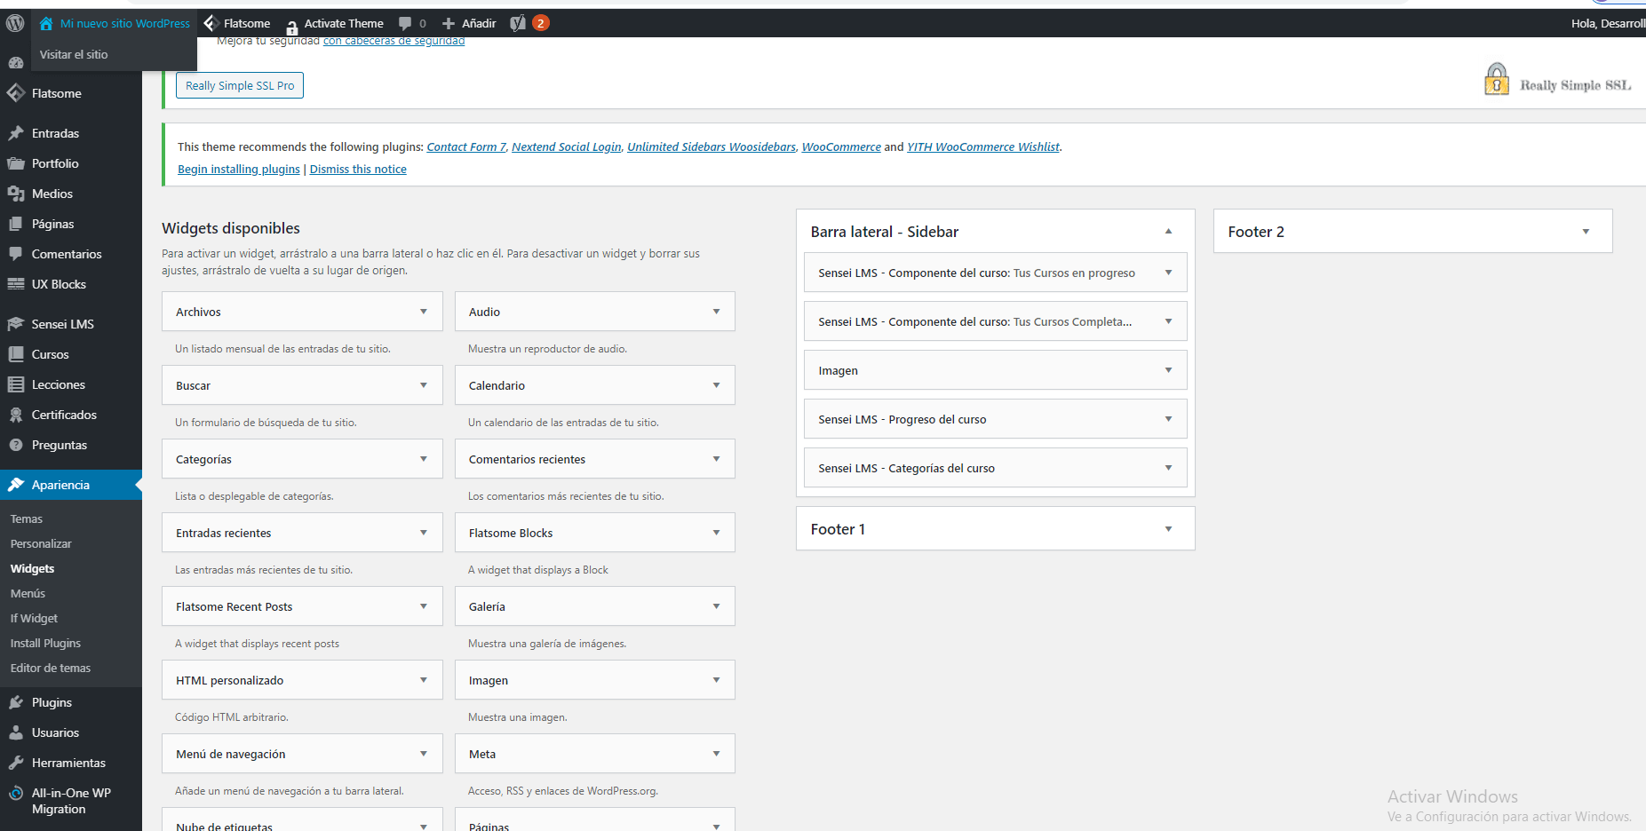
Task: Select the HTML personalizado widget box
Action: (302, 680)
